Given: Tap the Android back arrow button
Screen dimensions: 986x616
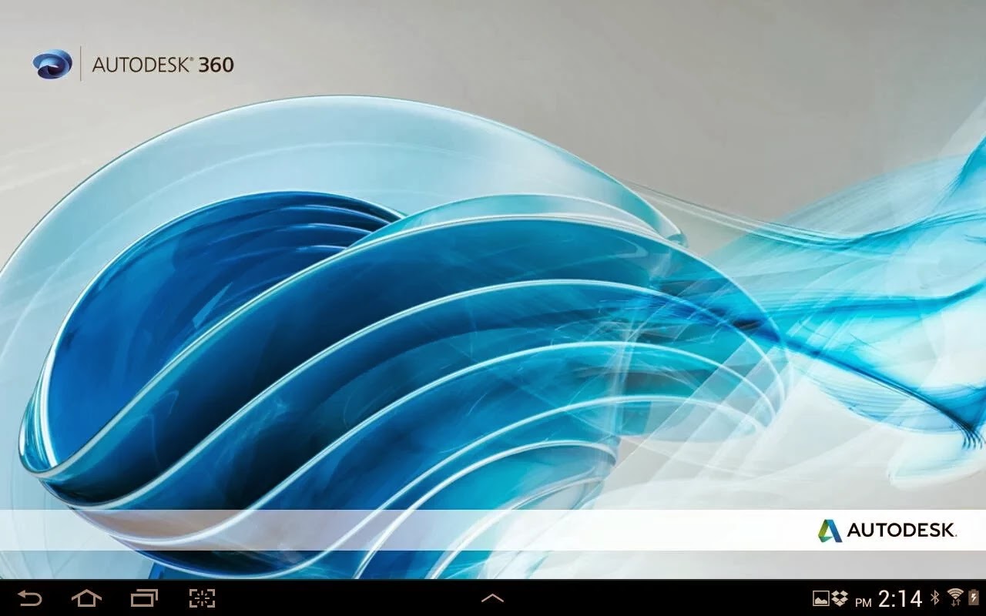Looking at the screenshot, I should click(29, 598).
